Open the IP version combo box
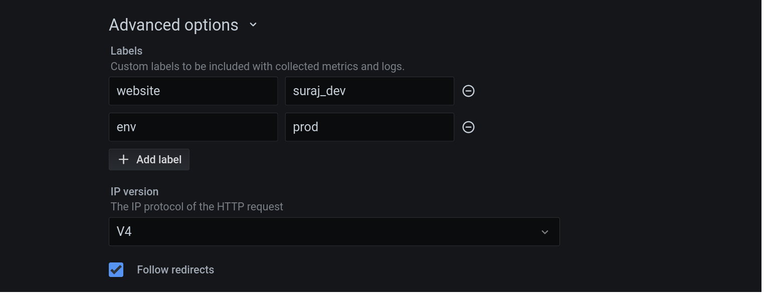769x295 pixels. pyautogui.click(x=334, y=232)
